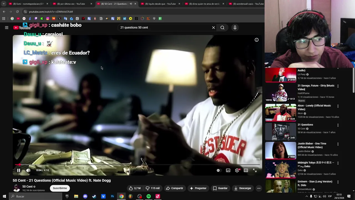Open options for Eminem Stan video
This screenshot has height=200, width=355.
(338, 182)
